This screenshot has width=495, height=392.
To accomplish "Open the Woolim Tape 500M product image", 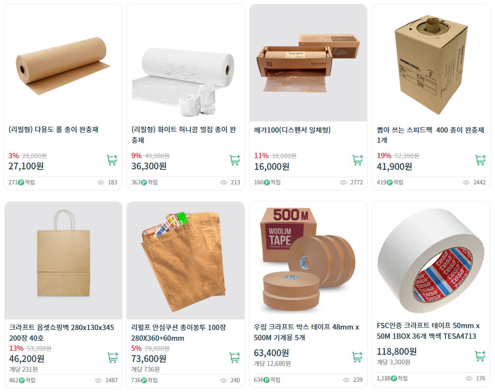I will tap(308, 260).
